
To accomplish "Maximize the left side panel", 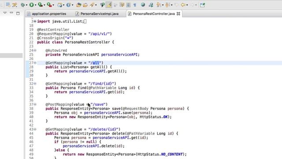I will click(18, 13).
